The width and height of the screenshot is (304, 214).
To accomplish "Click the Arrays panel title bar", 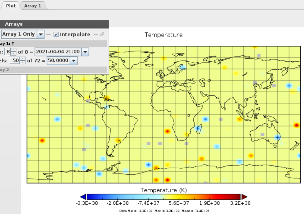I will coord(53,24).
